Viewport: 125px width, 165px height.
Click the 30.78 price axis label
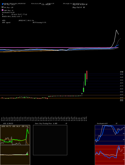[122, 83]
